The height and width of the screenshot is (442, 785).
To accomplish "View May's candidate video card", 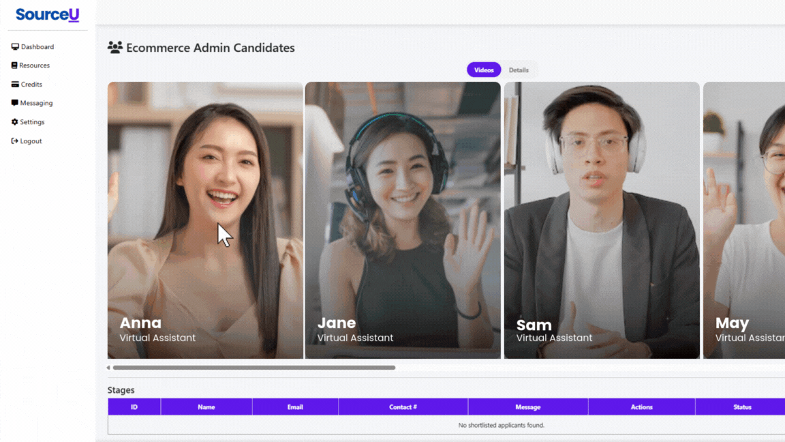I will (x=744, y=220).
